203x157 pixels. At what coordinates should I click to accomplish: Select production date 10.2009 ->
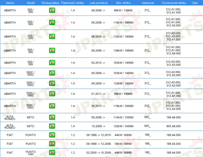[98, 126]
